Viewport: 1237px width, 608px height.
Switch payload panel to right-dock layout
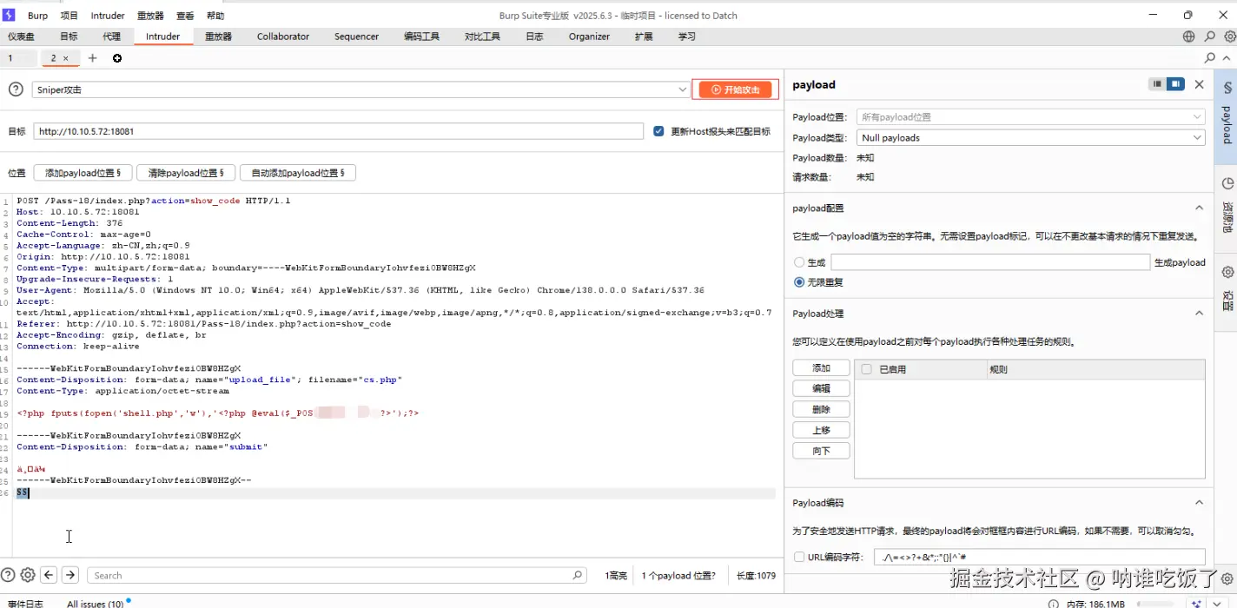tap(1175, 84)
